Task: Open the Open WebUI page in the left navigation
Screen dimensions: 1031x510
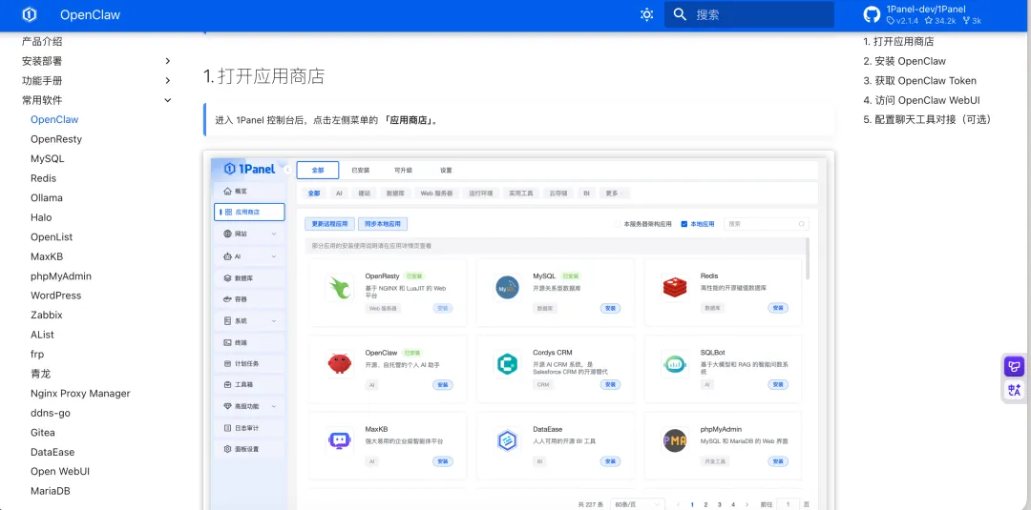Action: pos(60,471)
